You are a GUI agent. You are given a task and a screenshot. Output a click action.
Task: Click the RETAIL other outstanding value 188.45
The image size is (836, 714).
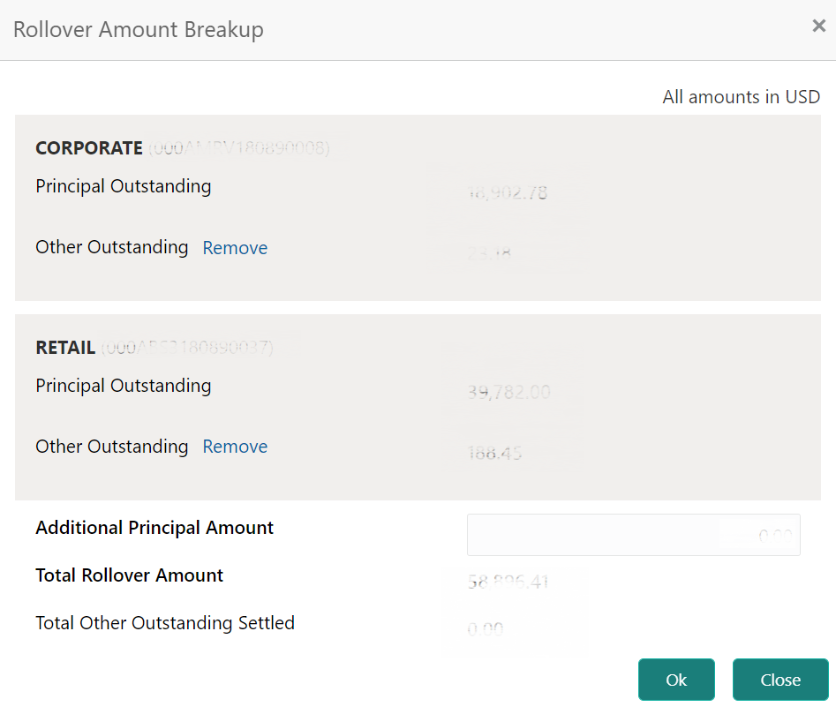494,454
